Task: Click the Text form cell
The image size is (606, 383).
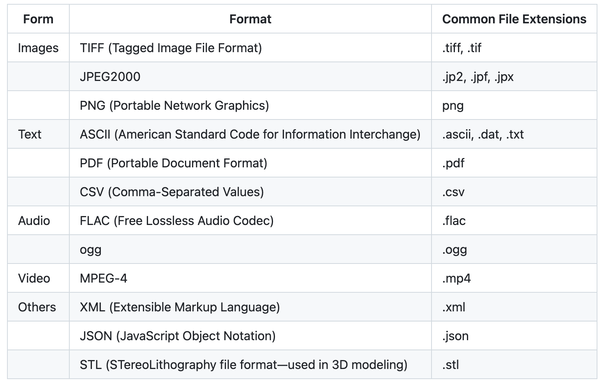Action: click(30, 134)
